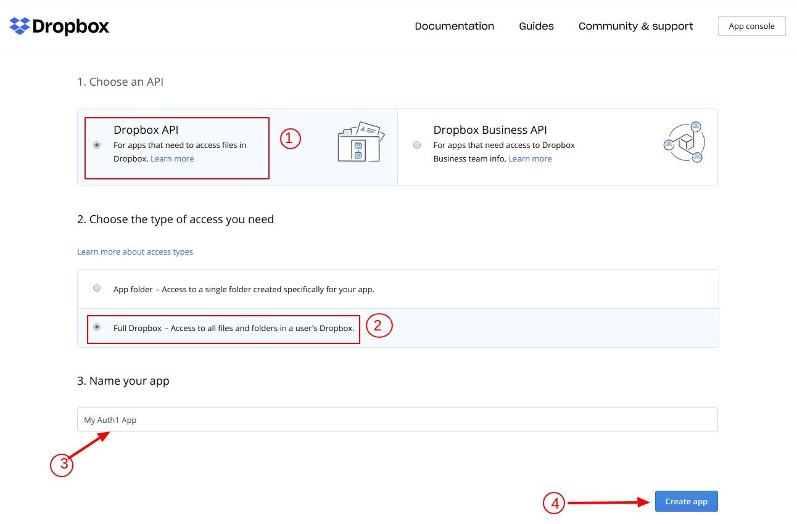Image resolution: width=797 pixels, height=524 pixels.
Task: Click the App folder description text
Action: pyautogui.click(x=244, y=289)
